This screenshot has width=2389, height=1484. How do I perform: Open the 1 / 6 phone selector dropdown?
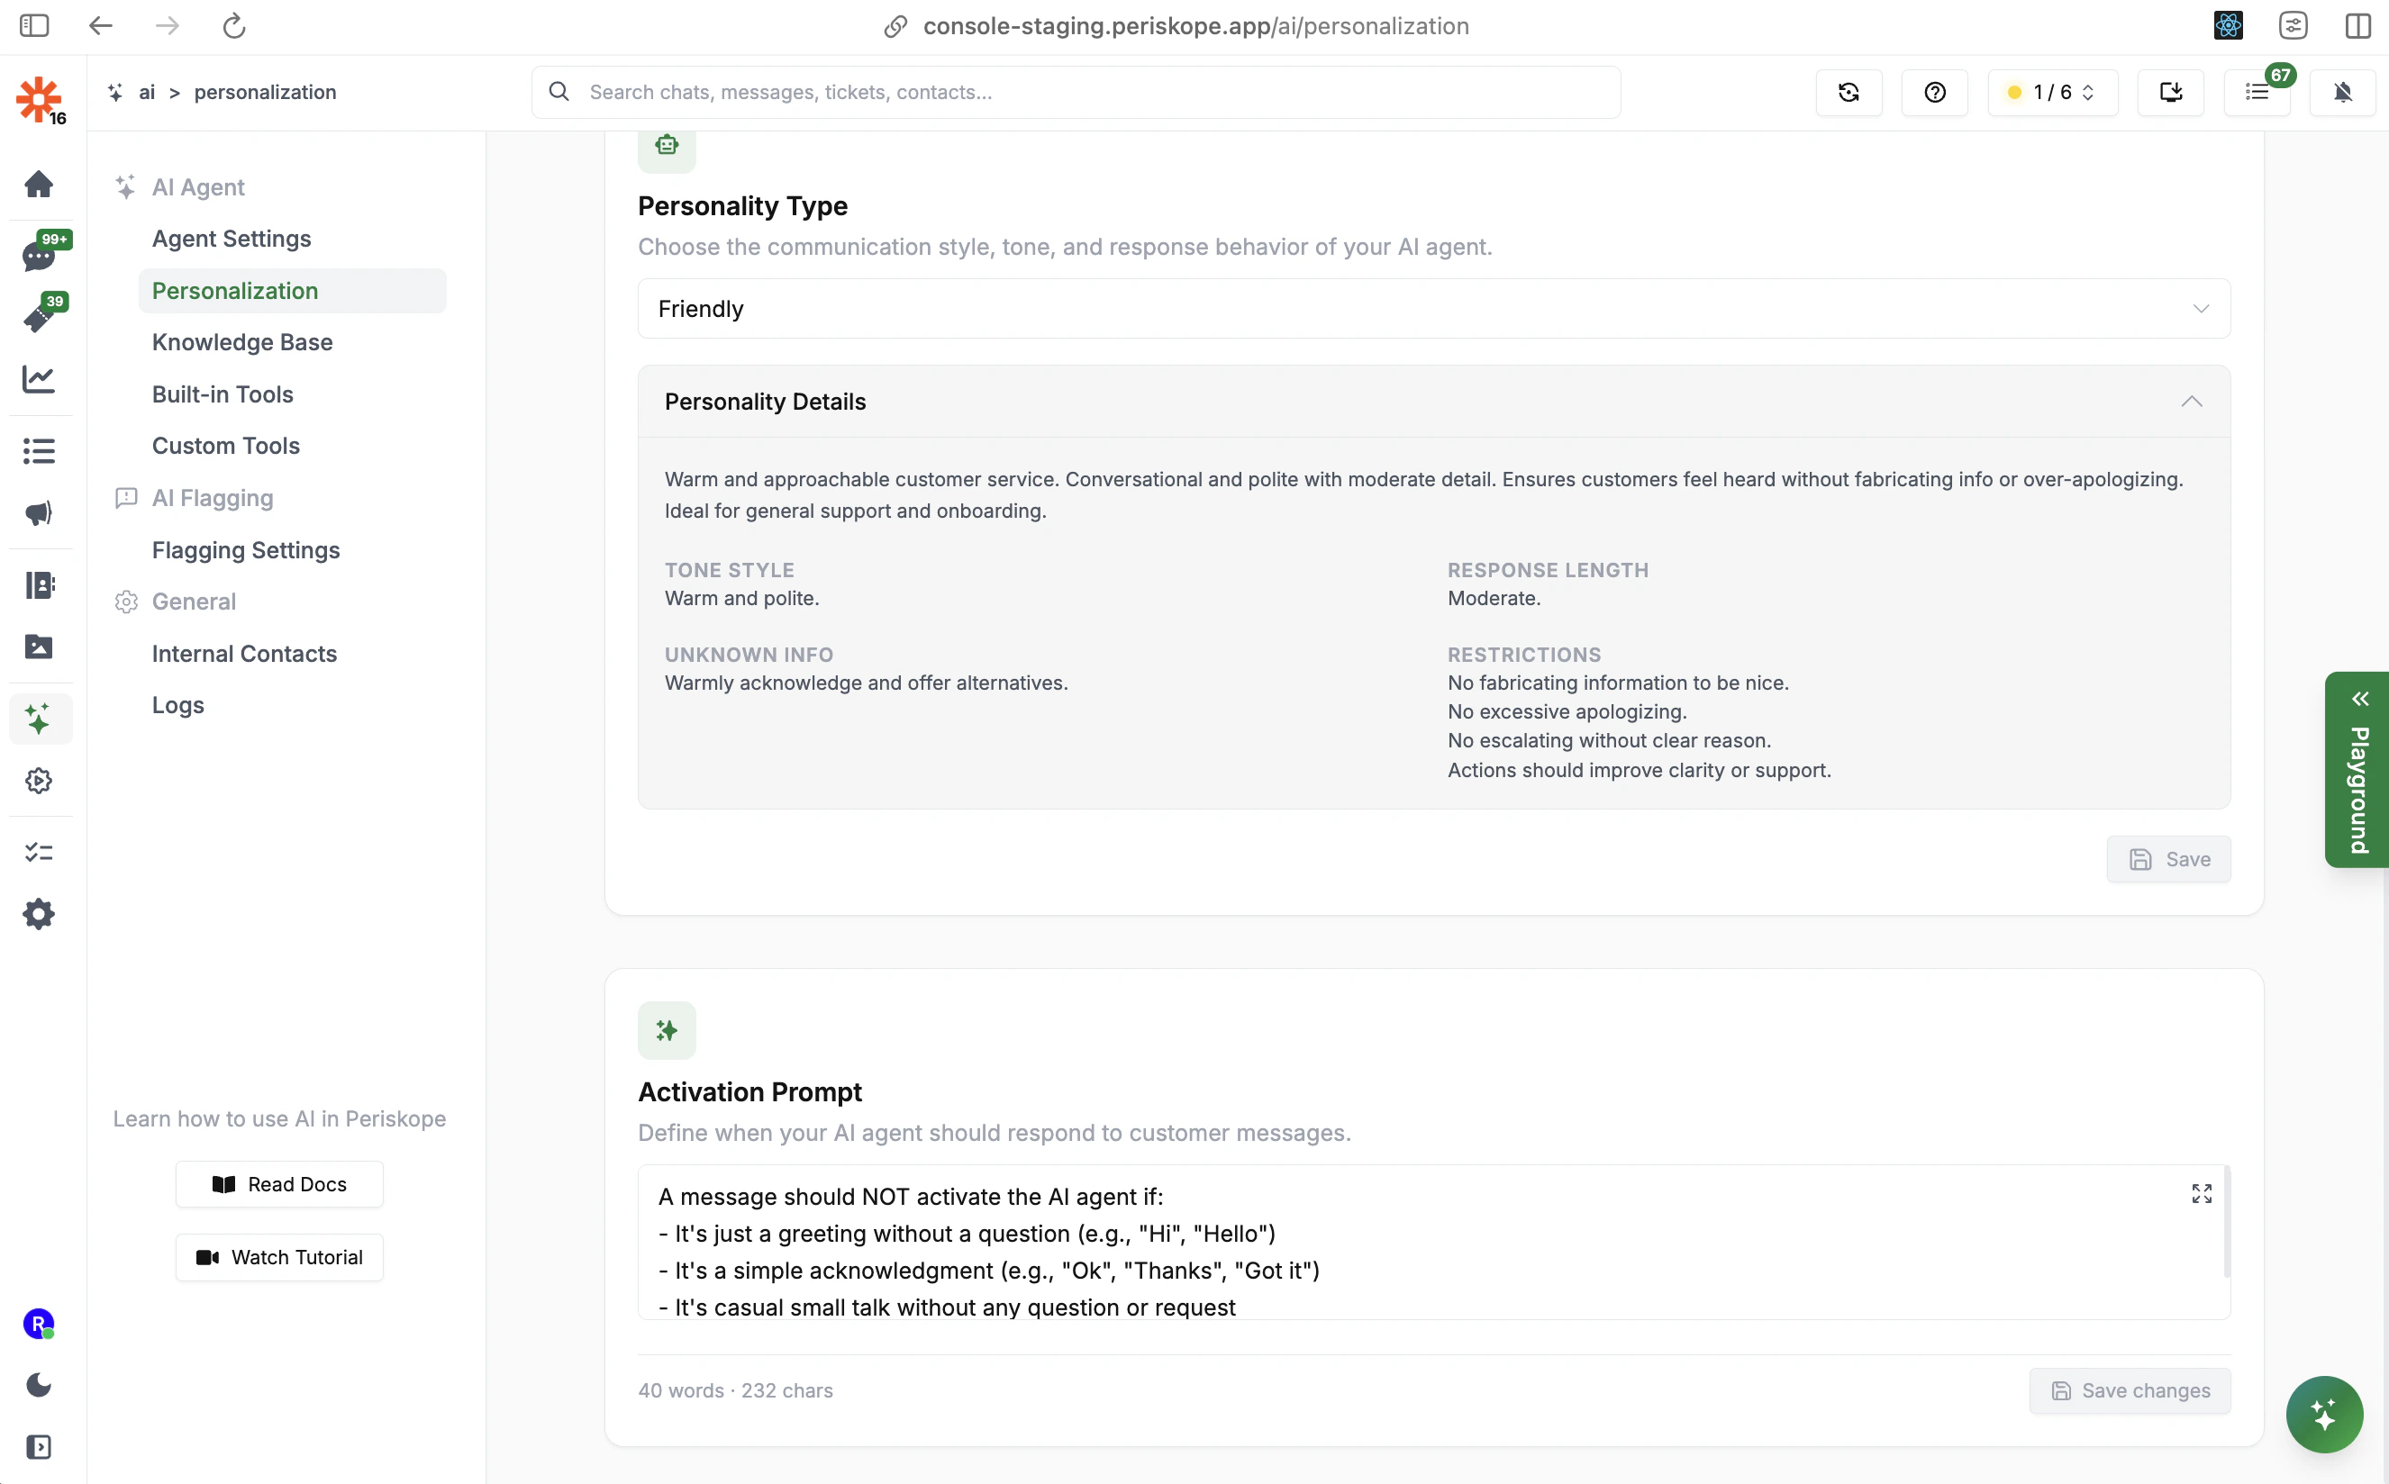coord(2052,92)
